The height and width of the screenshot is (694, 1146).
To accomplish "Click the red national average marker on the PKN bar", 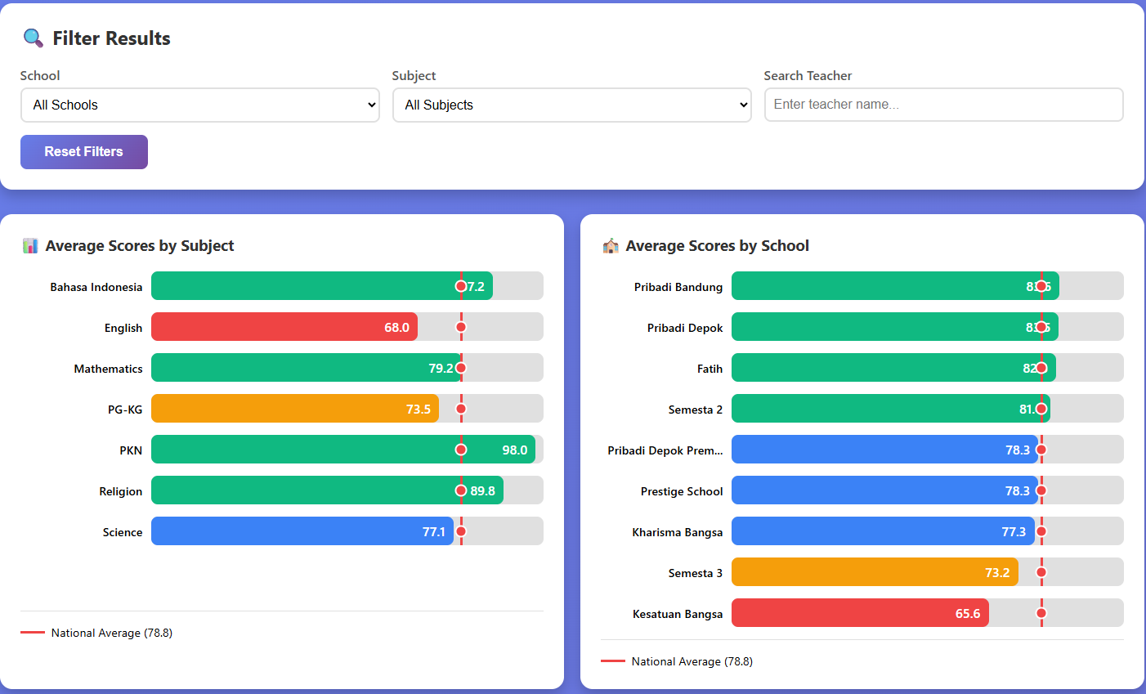I will point(461,449).
